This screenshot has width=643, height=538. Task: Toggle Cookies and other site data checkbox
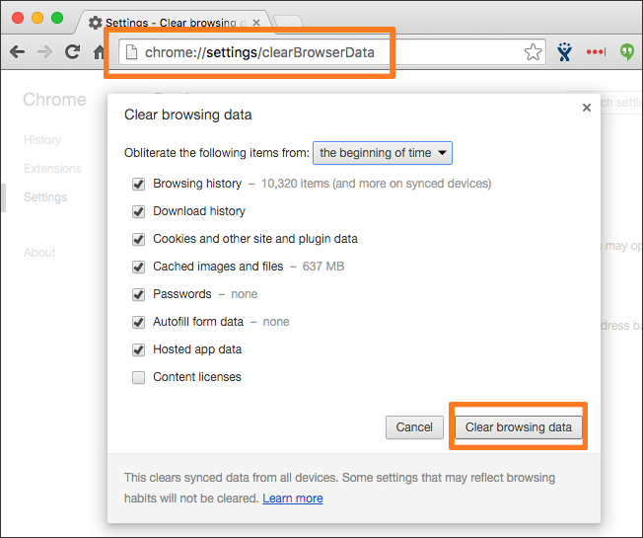[139, 239]
